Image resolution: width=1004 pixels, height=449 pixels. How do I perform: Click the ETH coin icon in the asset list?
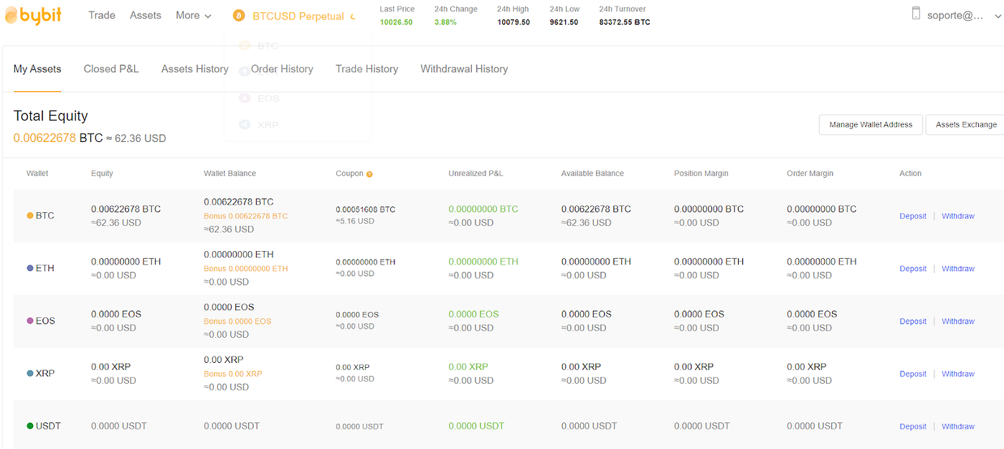click(x=29, y=268)
